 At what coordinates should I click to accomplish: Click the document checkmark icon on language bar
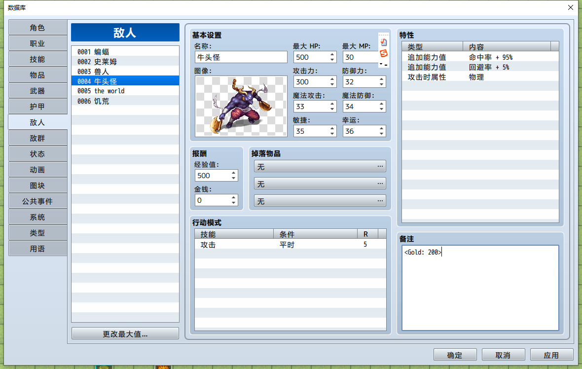click(x=383, y=42)
